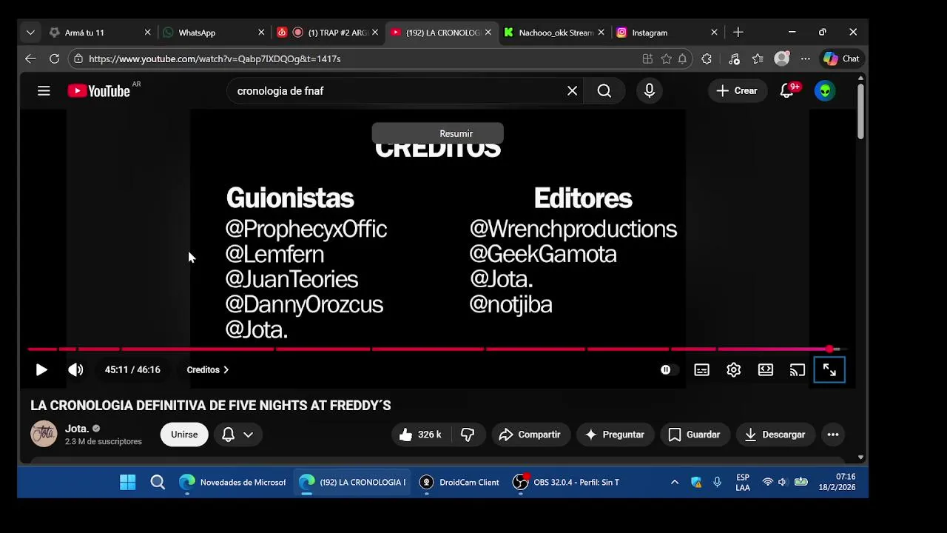Image resolution: width=947 pixels, height=533 pixels.
Task: Start voice search with the microphone
Action: click(x=649, y=91)
